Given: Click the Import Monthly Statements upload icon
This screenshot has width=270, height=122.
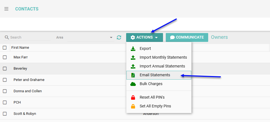Looking at the screenshot, I should click(133, 58).
